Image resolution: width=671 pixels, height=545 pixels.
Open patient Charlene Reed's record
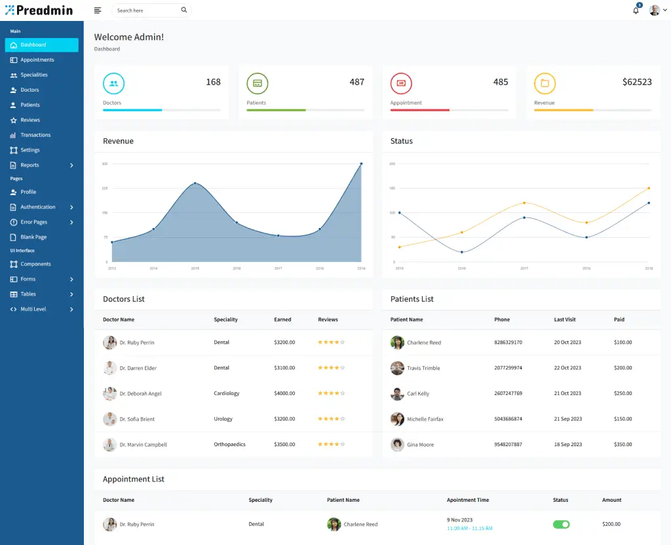click(425, 342)
